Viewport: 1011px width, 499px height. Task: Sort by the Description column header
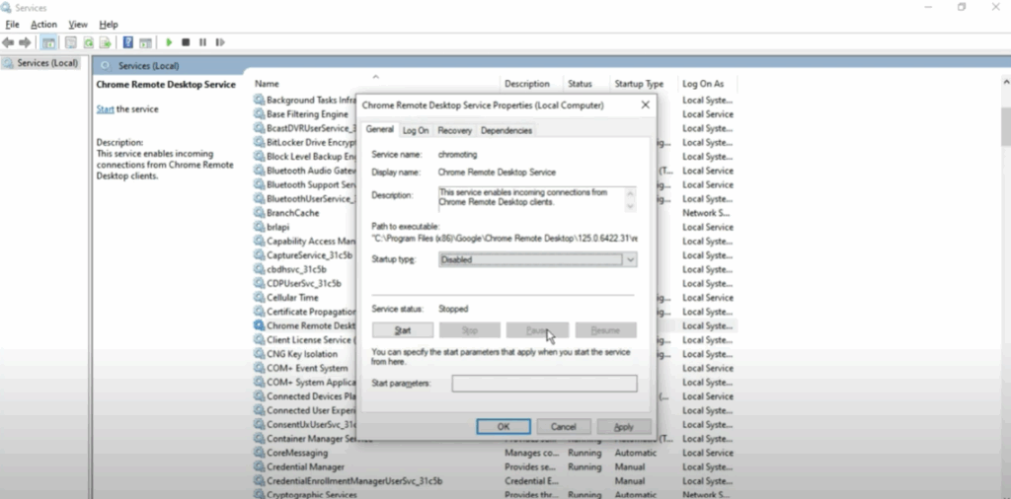pos(527,84)
